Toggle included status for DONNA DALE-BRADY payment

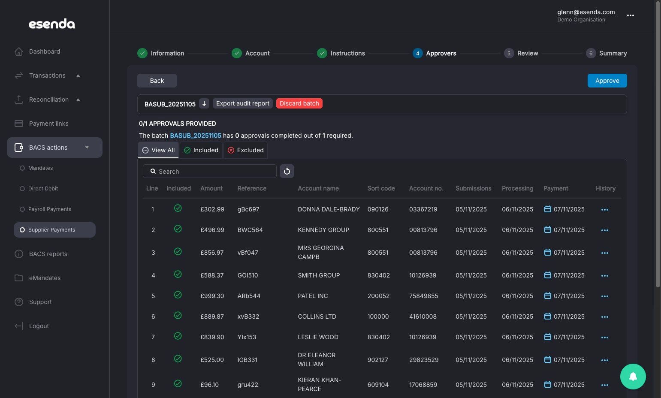178,208
